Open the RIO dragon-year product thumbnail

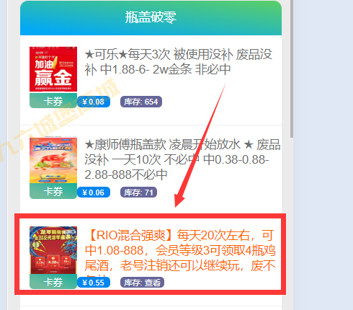point(53,250)
